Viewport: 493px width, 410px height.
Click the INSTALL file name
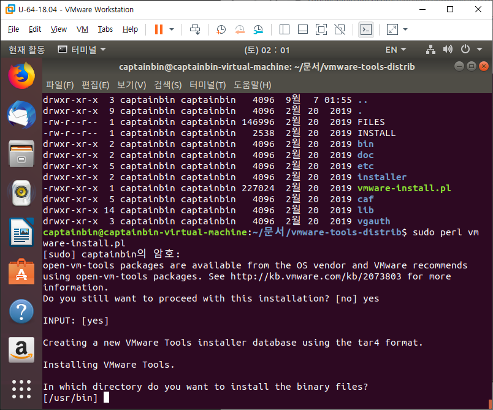pyautogui.click(x=376, y=133)
